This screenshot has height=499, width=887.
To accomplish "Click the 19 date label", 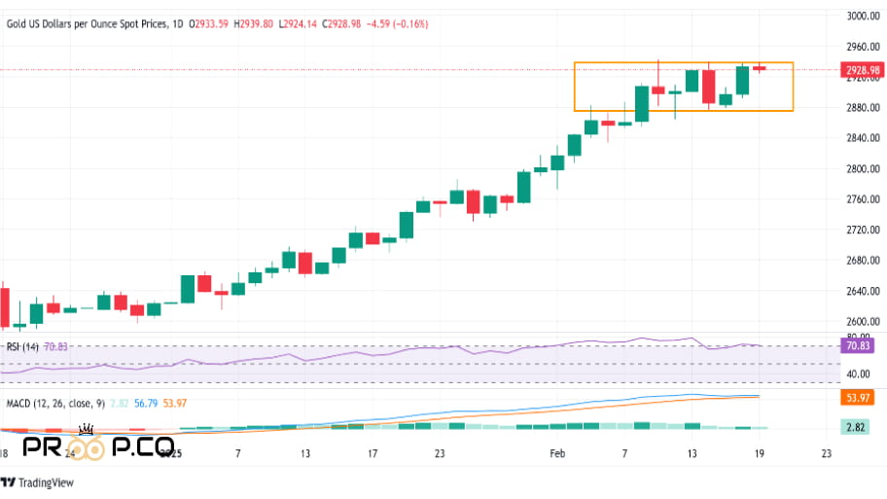I will (x=760, y=453).
